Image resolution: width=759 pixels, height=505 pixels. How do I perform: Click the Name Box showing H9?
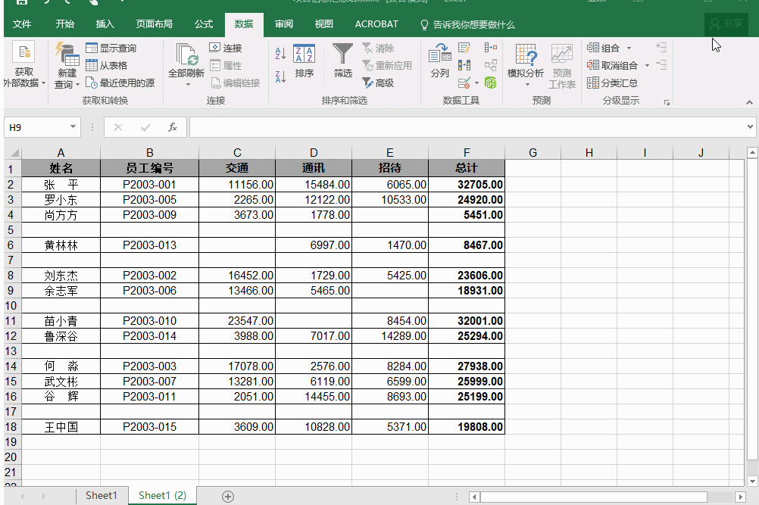(x=36, y=127)
